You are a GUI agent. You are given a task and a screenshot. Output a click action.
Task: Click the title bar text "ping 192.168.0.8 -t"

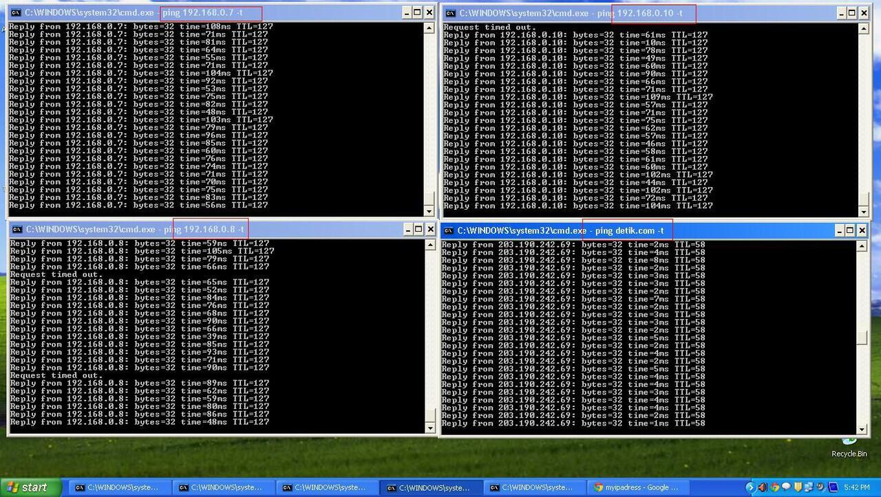[x=204, y=229]
